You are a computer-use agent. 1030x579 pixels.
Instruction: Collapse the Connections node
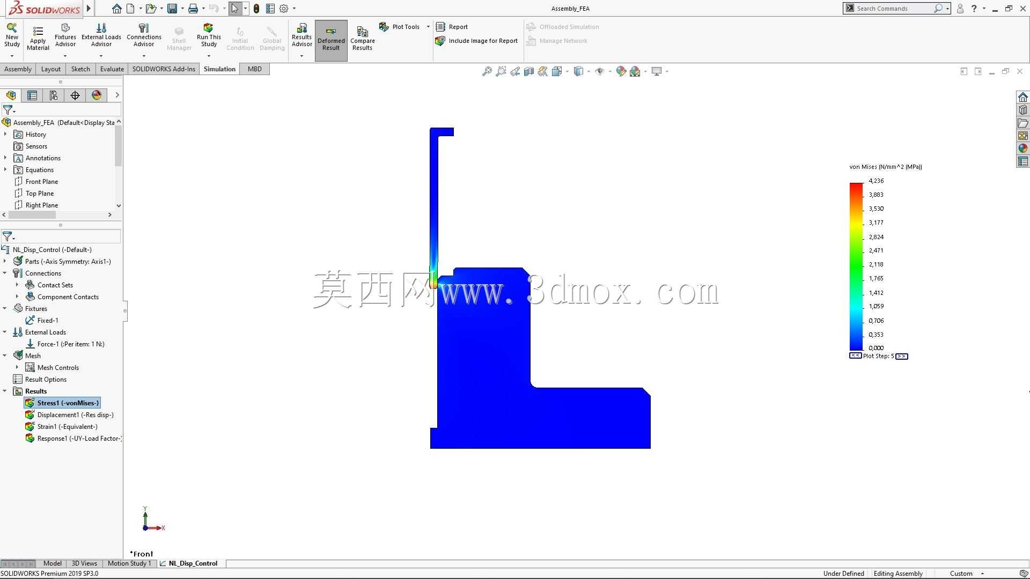tap(5, 273)
